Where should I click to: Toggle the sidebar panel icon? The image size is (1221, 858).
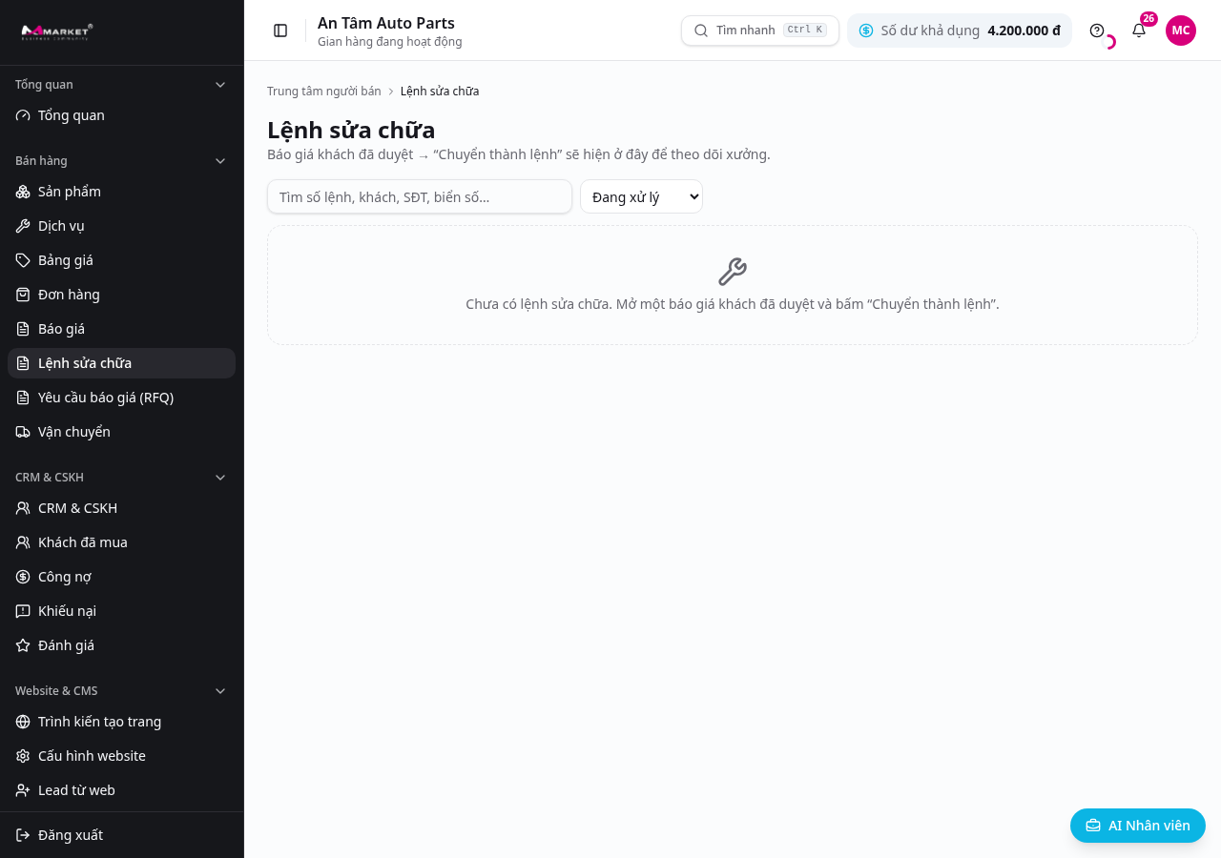pyautogui.click(x=280, y=31)
